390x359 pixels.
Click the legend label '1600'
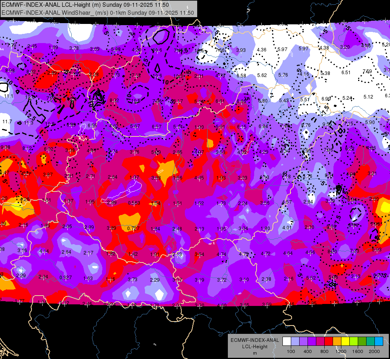(x=358, y=351)
